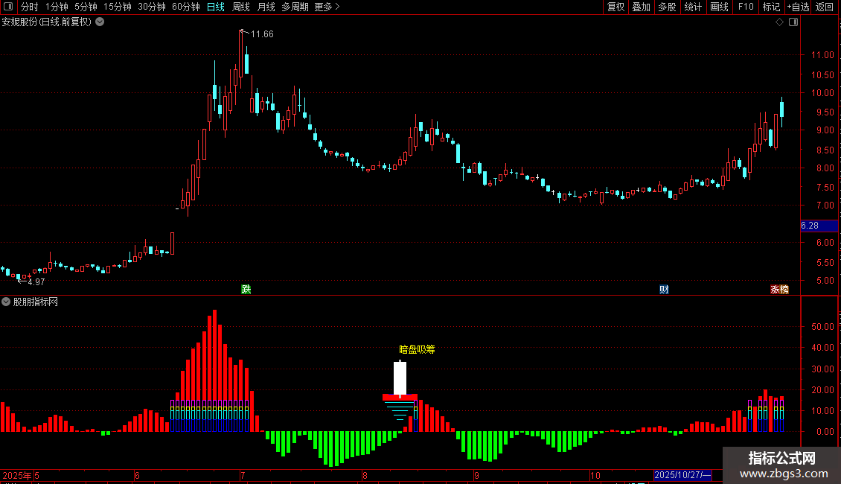This screenshot has height=484, width=841.
Task: Open the 复权 adjustment menu
Action: [615, 7]
